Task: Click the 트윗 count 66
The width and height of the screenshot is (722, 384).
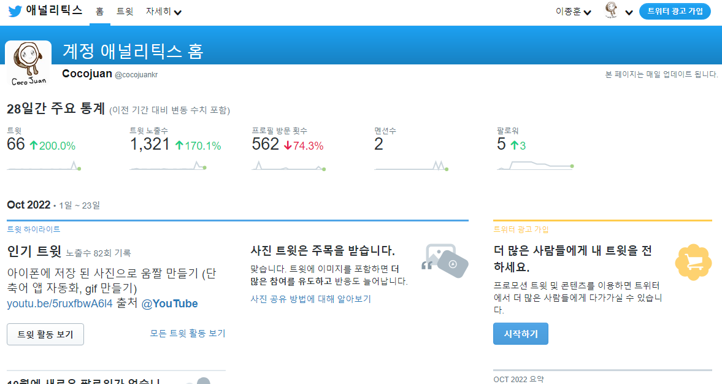Action: 16,144
